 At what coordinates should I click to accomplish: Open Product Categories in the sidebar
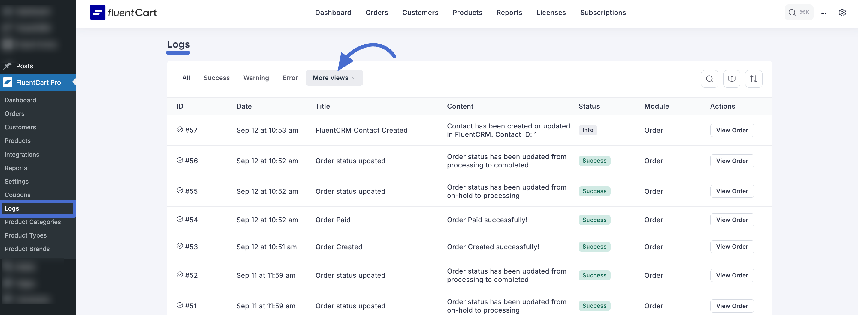pyautogui.click(x=33, y=222)
